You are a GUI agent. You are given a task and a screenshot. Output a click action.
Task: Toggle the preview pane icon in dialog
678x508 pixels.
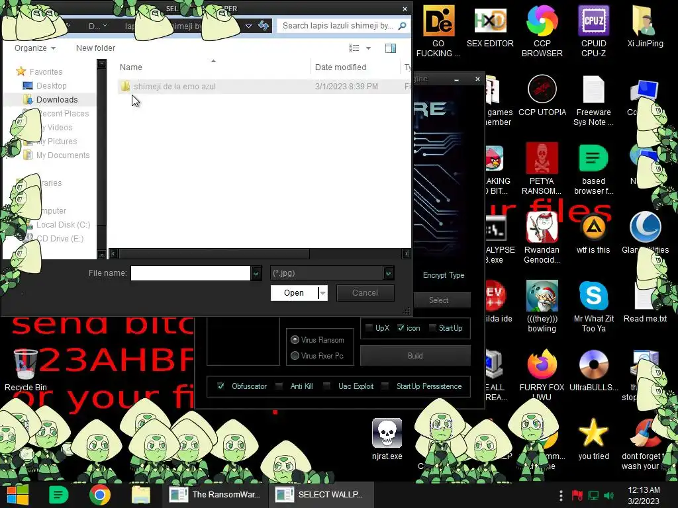pyautogui.click(x=391, y=48)
